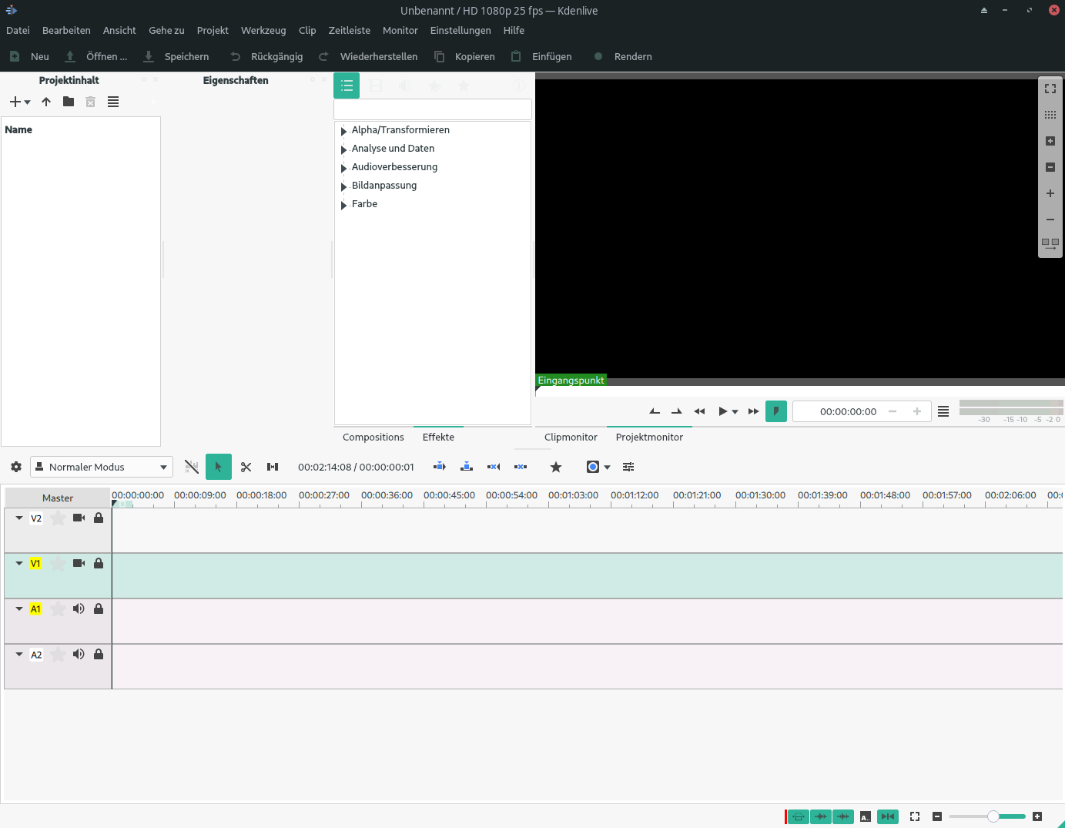Viewport: 1065px width, 828px height.
Task: Mute the A1 audio track
Action: point(79,609)
